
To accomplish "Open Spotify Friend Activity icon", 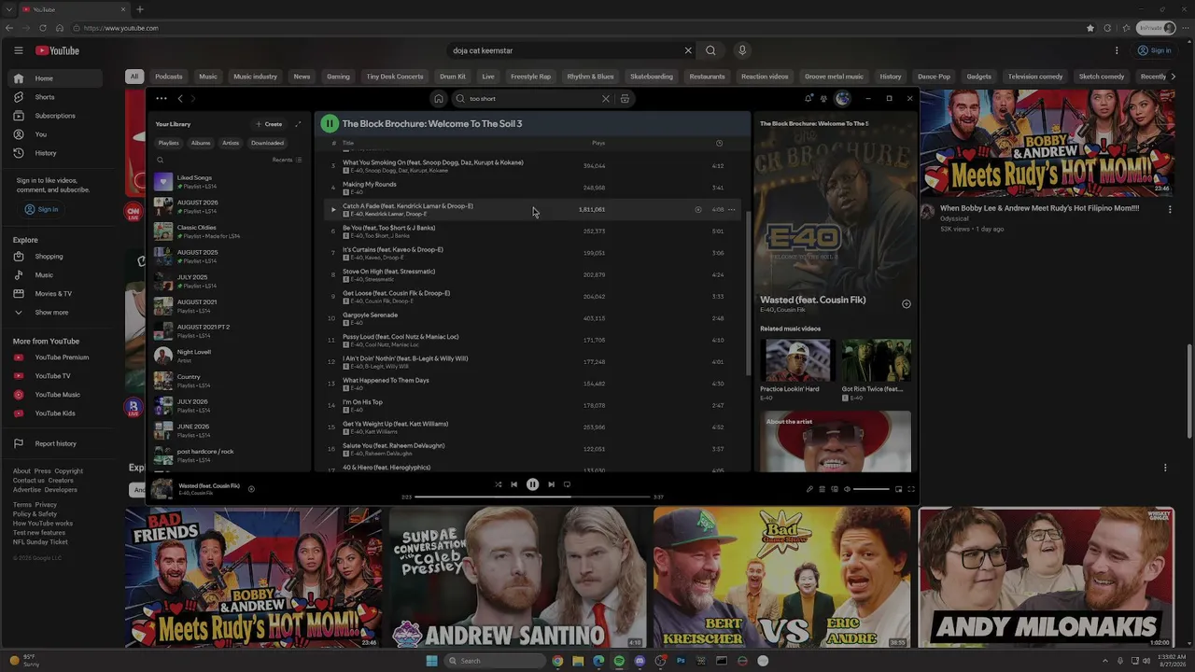I will (823, 98).
